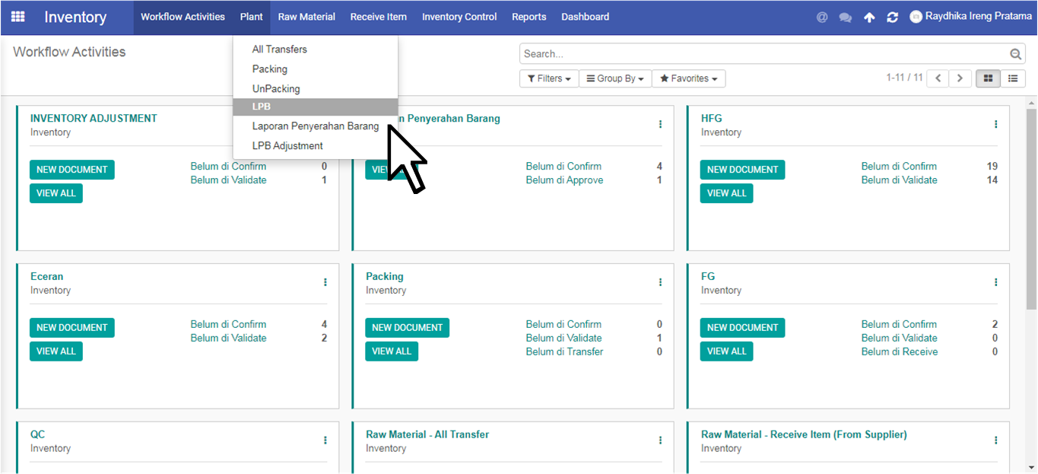The width and height of the screenshot is (1038, 474).
Task: Select LPB Adjustment from Plant menu
Action: pos(287,146)
